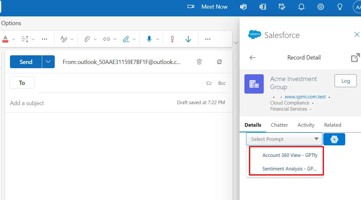Set low importance with down arrow

(188, 39)
